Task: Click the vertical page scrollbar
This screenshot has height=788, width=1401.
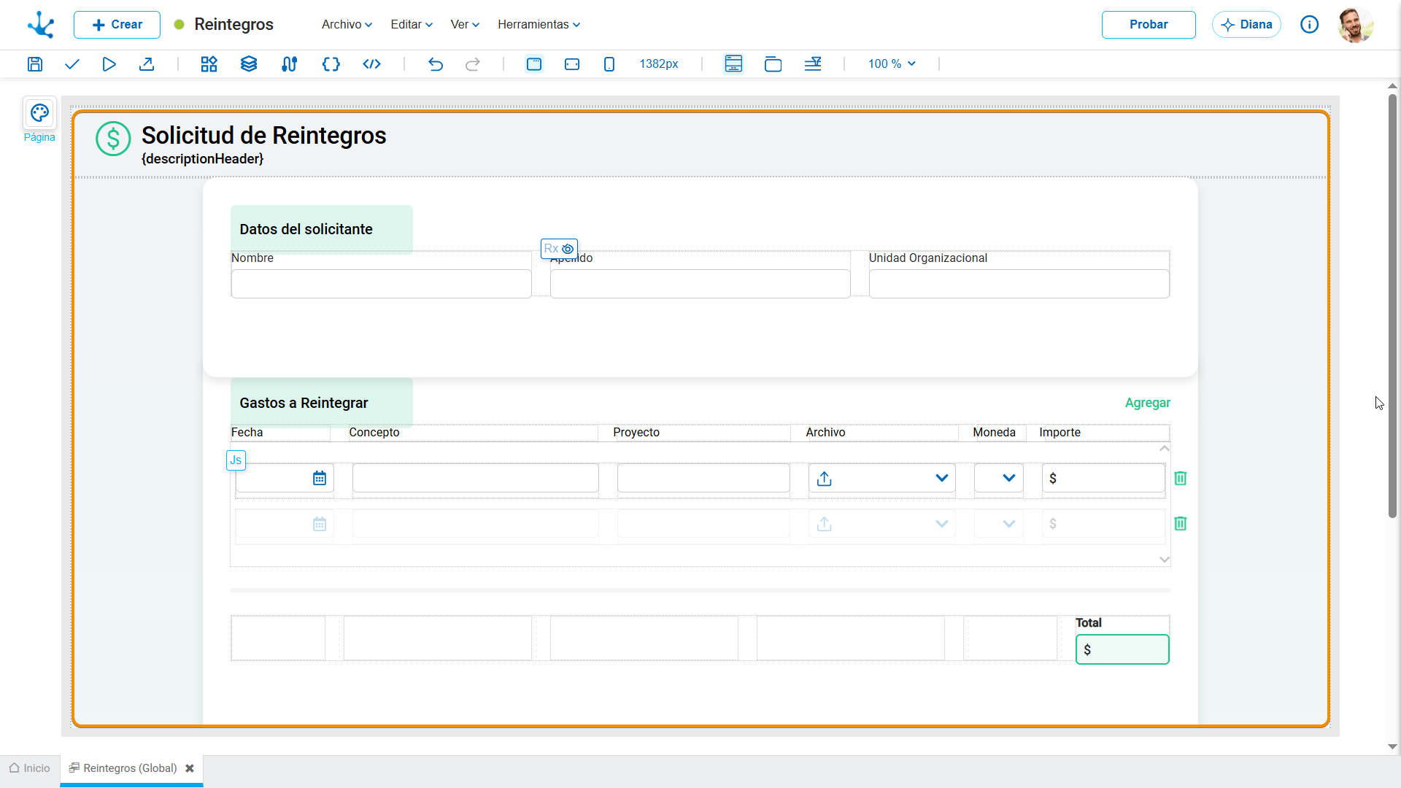Action: click(1392, 306)
